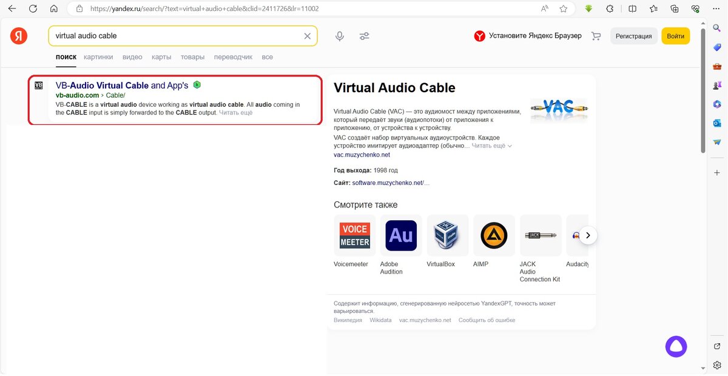Show next cards with carousel arrow
Viewport: 728px width, 376px height.
coord(588,235)
